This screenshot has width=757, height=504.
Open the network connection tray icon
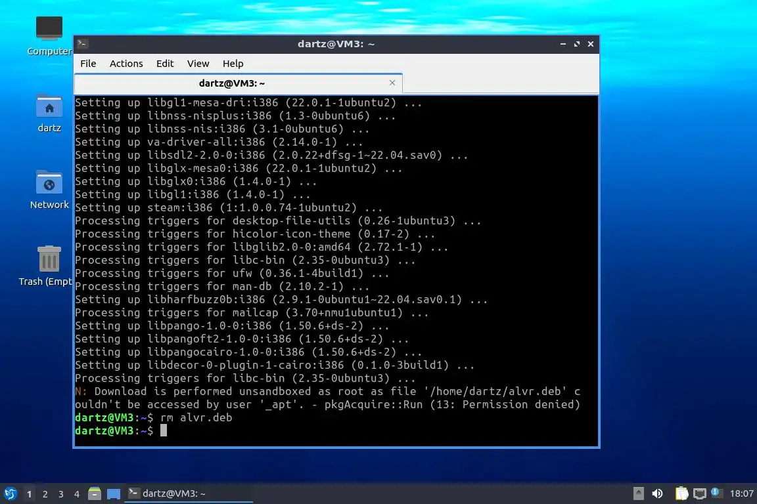(700, 493)
